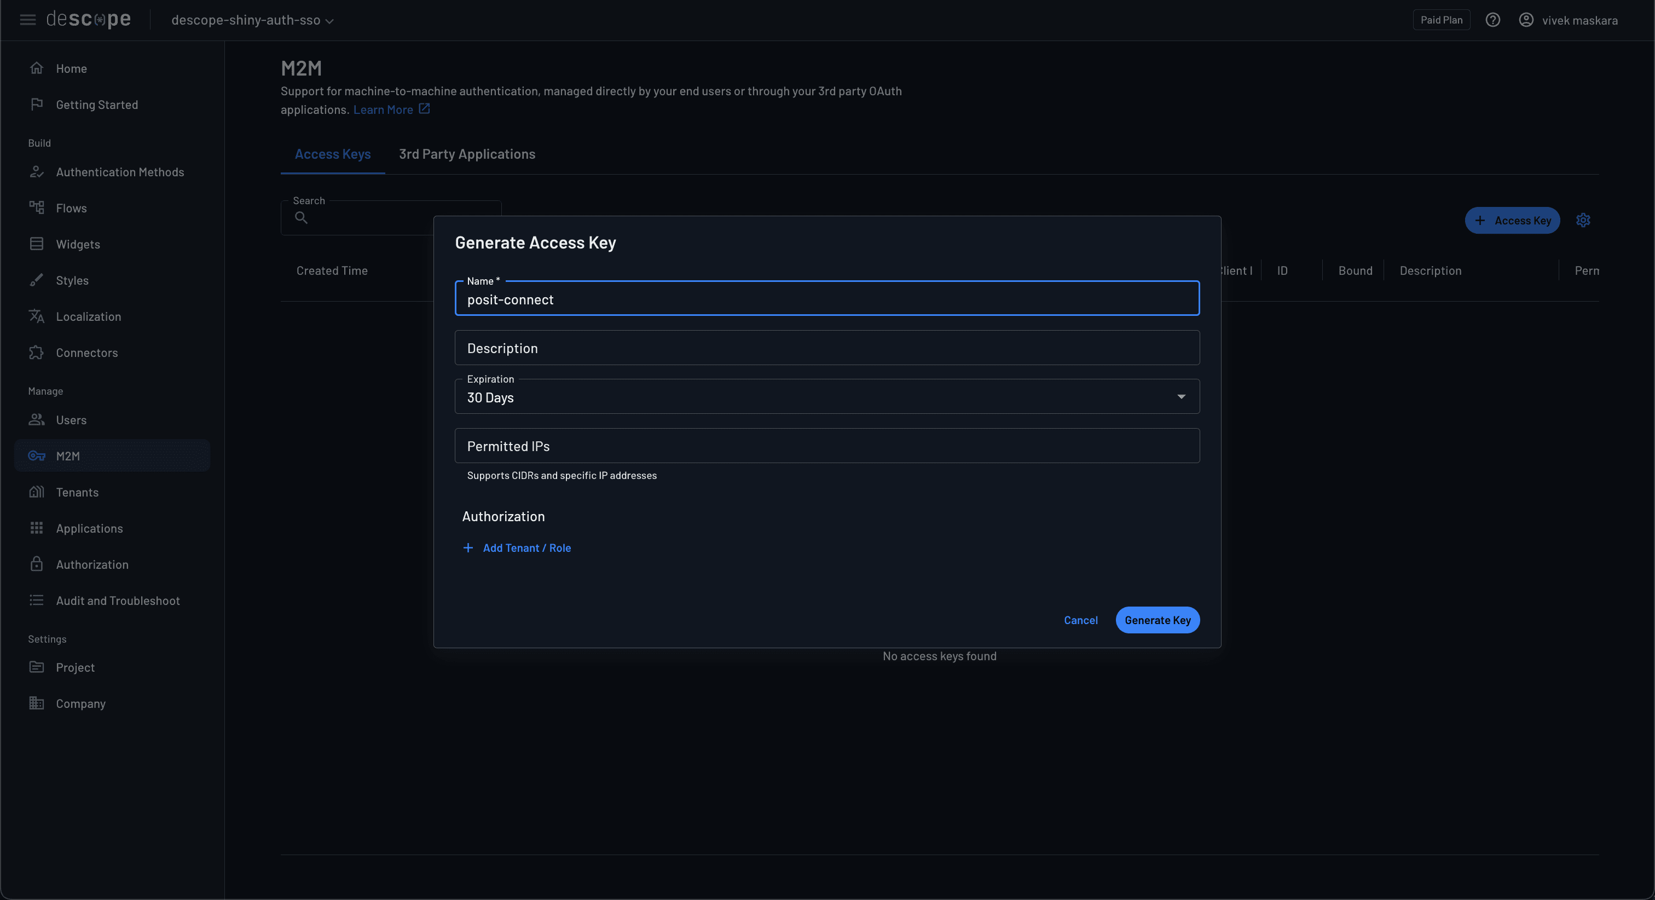Open the M2M Learn More link

[384, 109]
